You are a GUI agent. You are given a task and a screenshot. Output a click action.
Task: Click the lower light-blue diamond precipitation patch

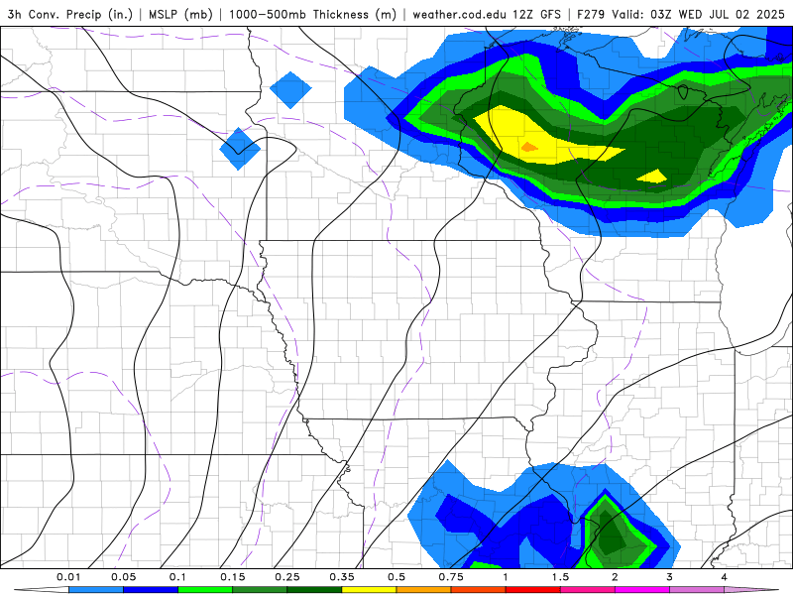(240, 148)
